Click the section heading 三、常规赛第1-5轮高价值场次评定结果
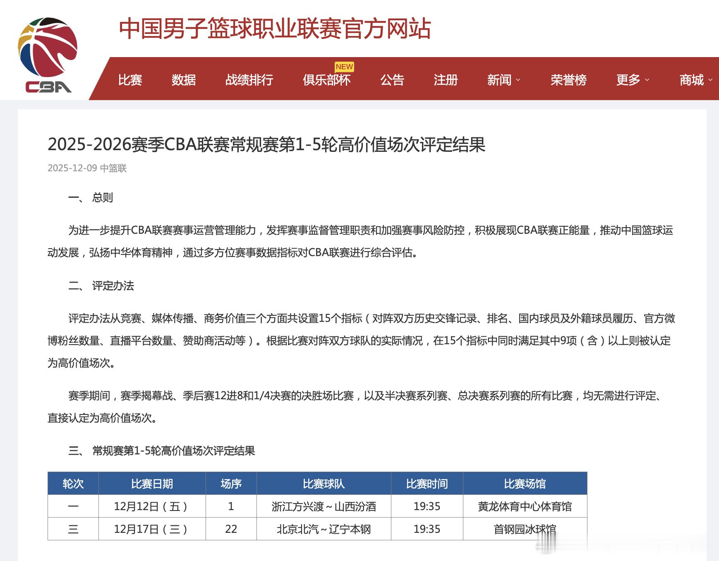 (x=162, y=451)
